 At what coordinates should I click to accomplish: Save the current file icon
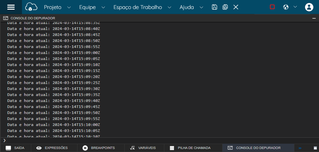[x=215, y=7]
